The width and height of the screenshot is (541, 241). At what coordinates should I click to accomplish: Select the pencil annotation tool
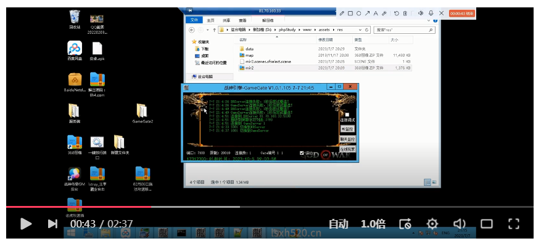pos(342,14)
